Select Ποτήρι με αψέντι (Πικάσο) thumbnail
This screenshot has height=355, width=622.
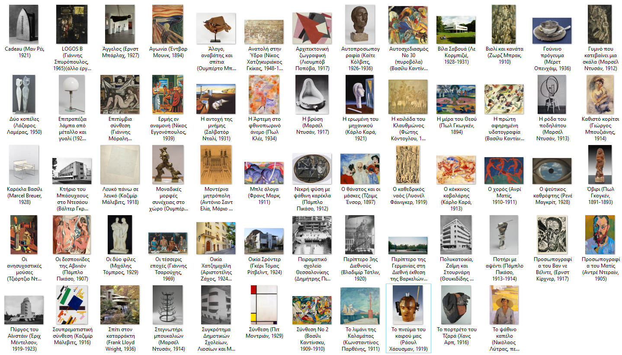click(504, 234)
